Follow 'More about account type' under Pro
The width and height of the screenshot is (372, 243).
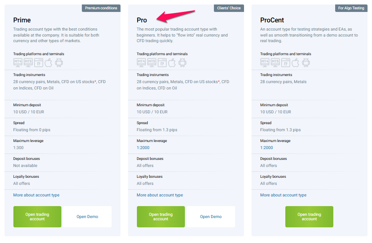click(x=160, y=195)
